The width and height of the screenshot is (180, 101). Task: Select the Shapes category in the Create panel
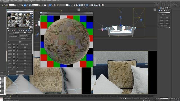[161, 10]
